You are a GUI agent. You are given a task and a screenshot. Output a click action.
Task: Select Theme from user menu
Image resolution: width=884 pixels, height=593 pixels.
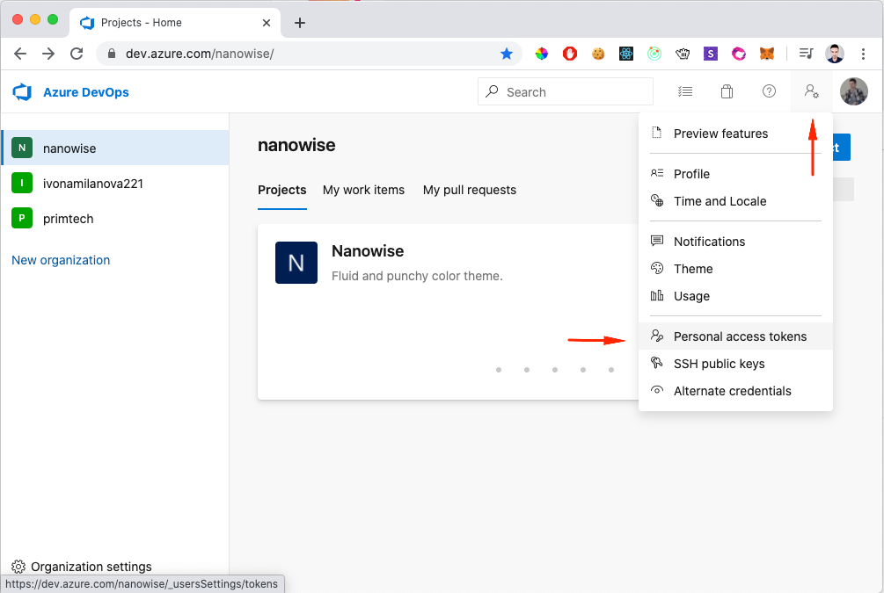click(x=735, y=269)
